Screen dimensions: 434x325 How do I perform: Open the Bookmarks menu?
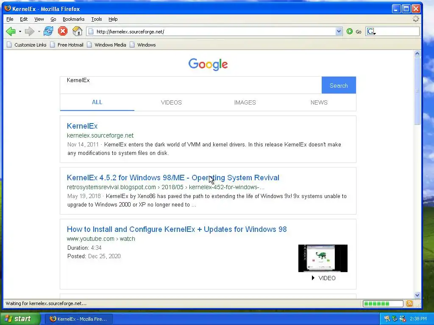[74, 19]
